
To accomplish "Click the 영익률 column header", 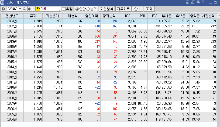I will coord(195,16).
